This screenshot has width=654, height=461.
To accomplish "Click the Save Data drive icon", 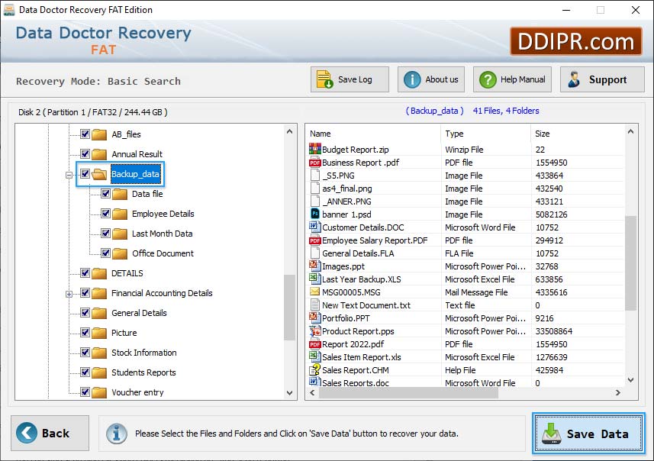I will coord(552,434).
